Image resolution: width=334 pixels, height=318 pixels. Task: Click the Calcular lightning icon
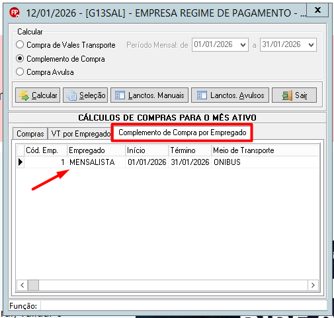(x=24, y=95)
